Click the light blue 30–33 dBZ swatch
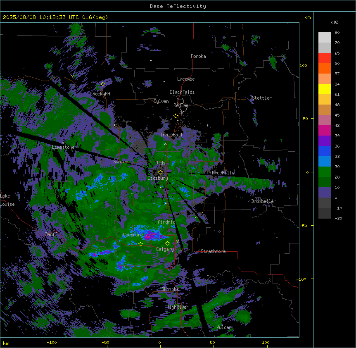Image resolution: width=356 pixels, height=348 pixels. [x=325, y=162]
